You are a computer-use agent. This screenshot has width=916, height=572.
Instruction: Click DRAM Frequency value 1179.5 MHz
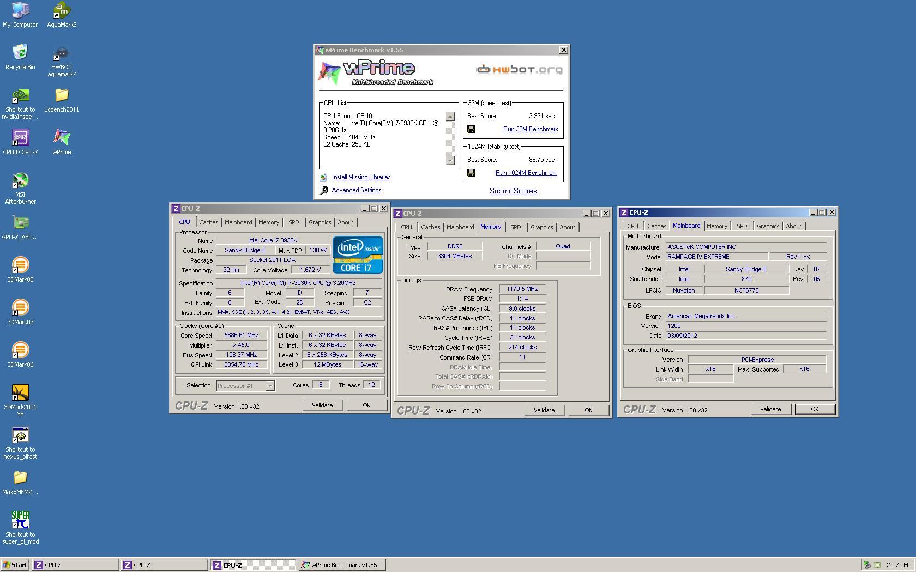(x=522, y=289)
